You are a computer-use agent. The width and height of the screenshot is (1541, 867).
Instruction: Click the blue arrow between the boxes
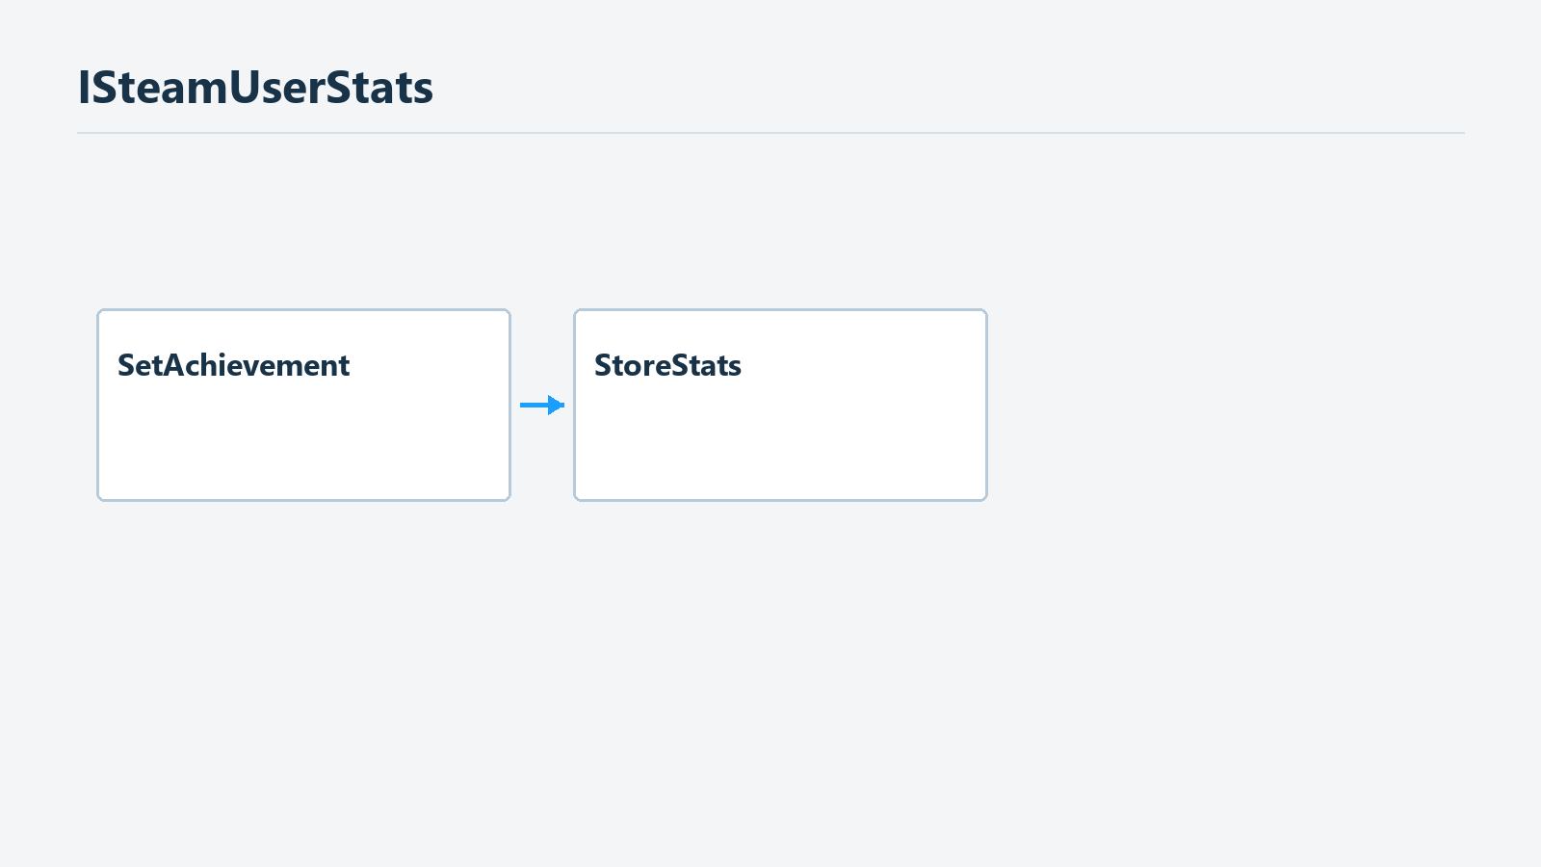(542, 405)
